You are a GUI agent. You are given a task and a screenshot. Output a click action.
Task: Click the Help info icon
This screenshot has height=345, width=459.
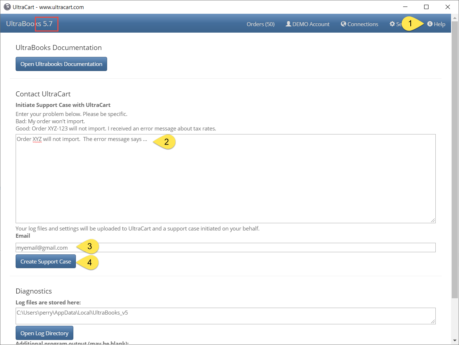(430, 24)
